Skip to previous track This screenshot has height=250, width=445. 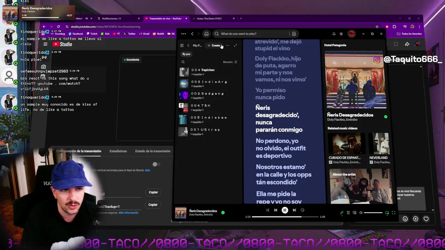click(x=275, y=210)
